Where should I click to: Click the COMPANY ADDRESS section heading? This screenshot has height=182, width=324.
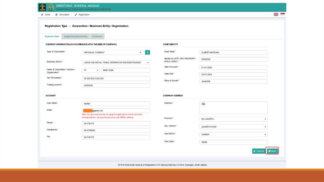(x=173, y=96)
